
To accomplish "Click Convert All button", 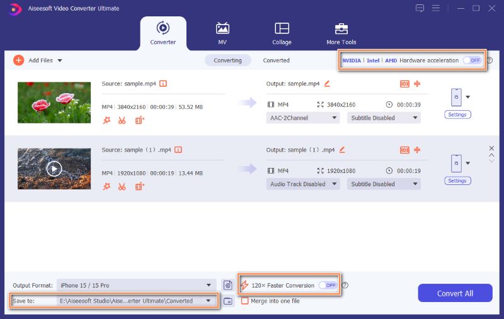I will pos(455,293).
